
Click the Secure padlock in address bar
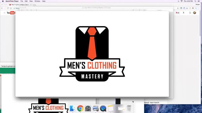[x=14, y=8]
